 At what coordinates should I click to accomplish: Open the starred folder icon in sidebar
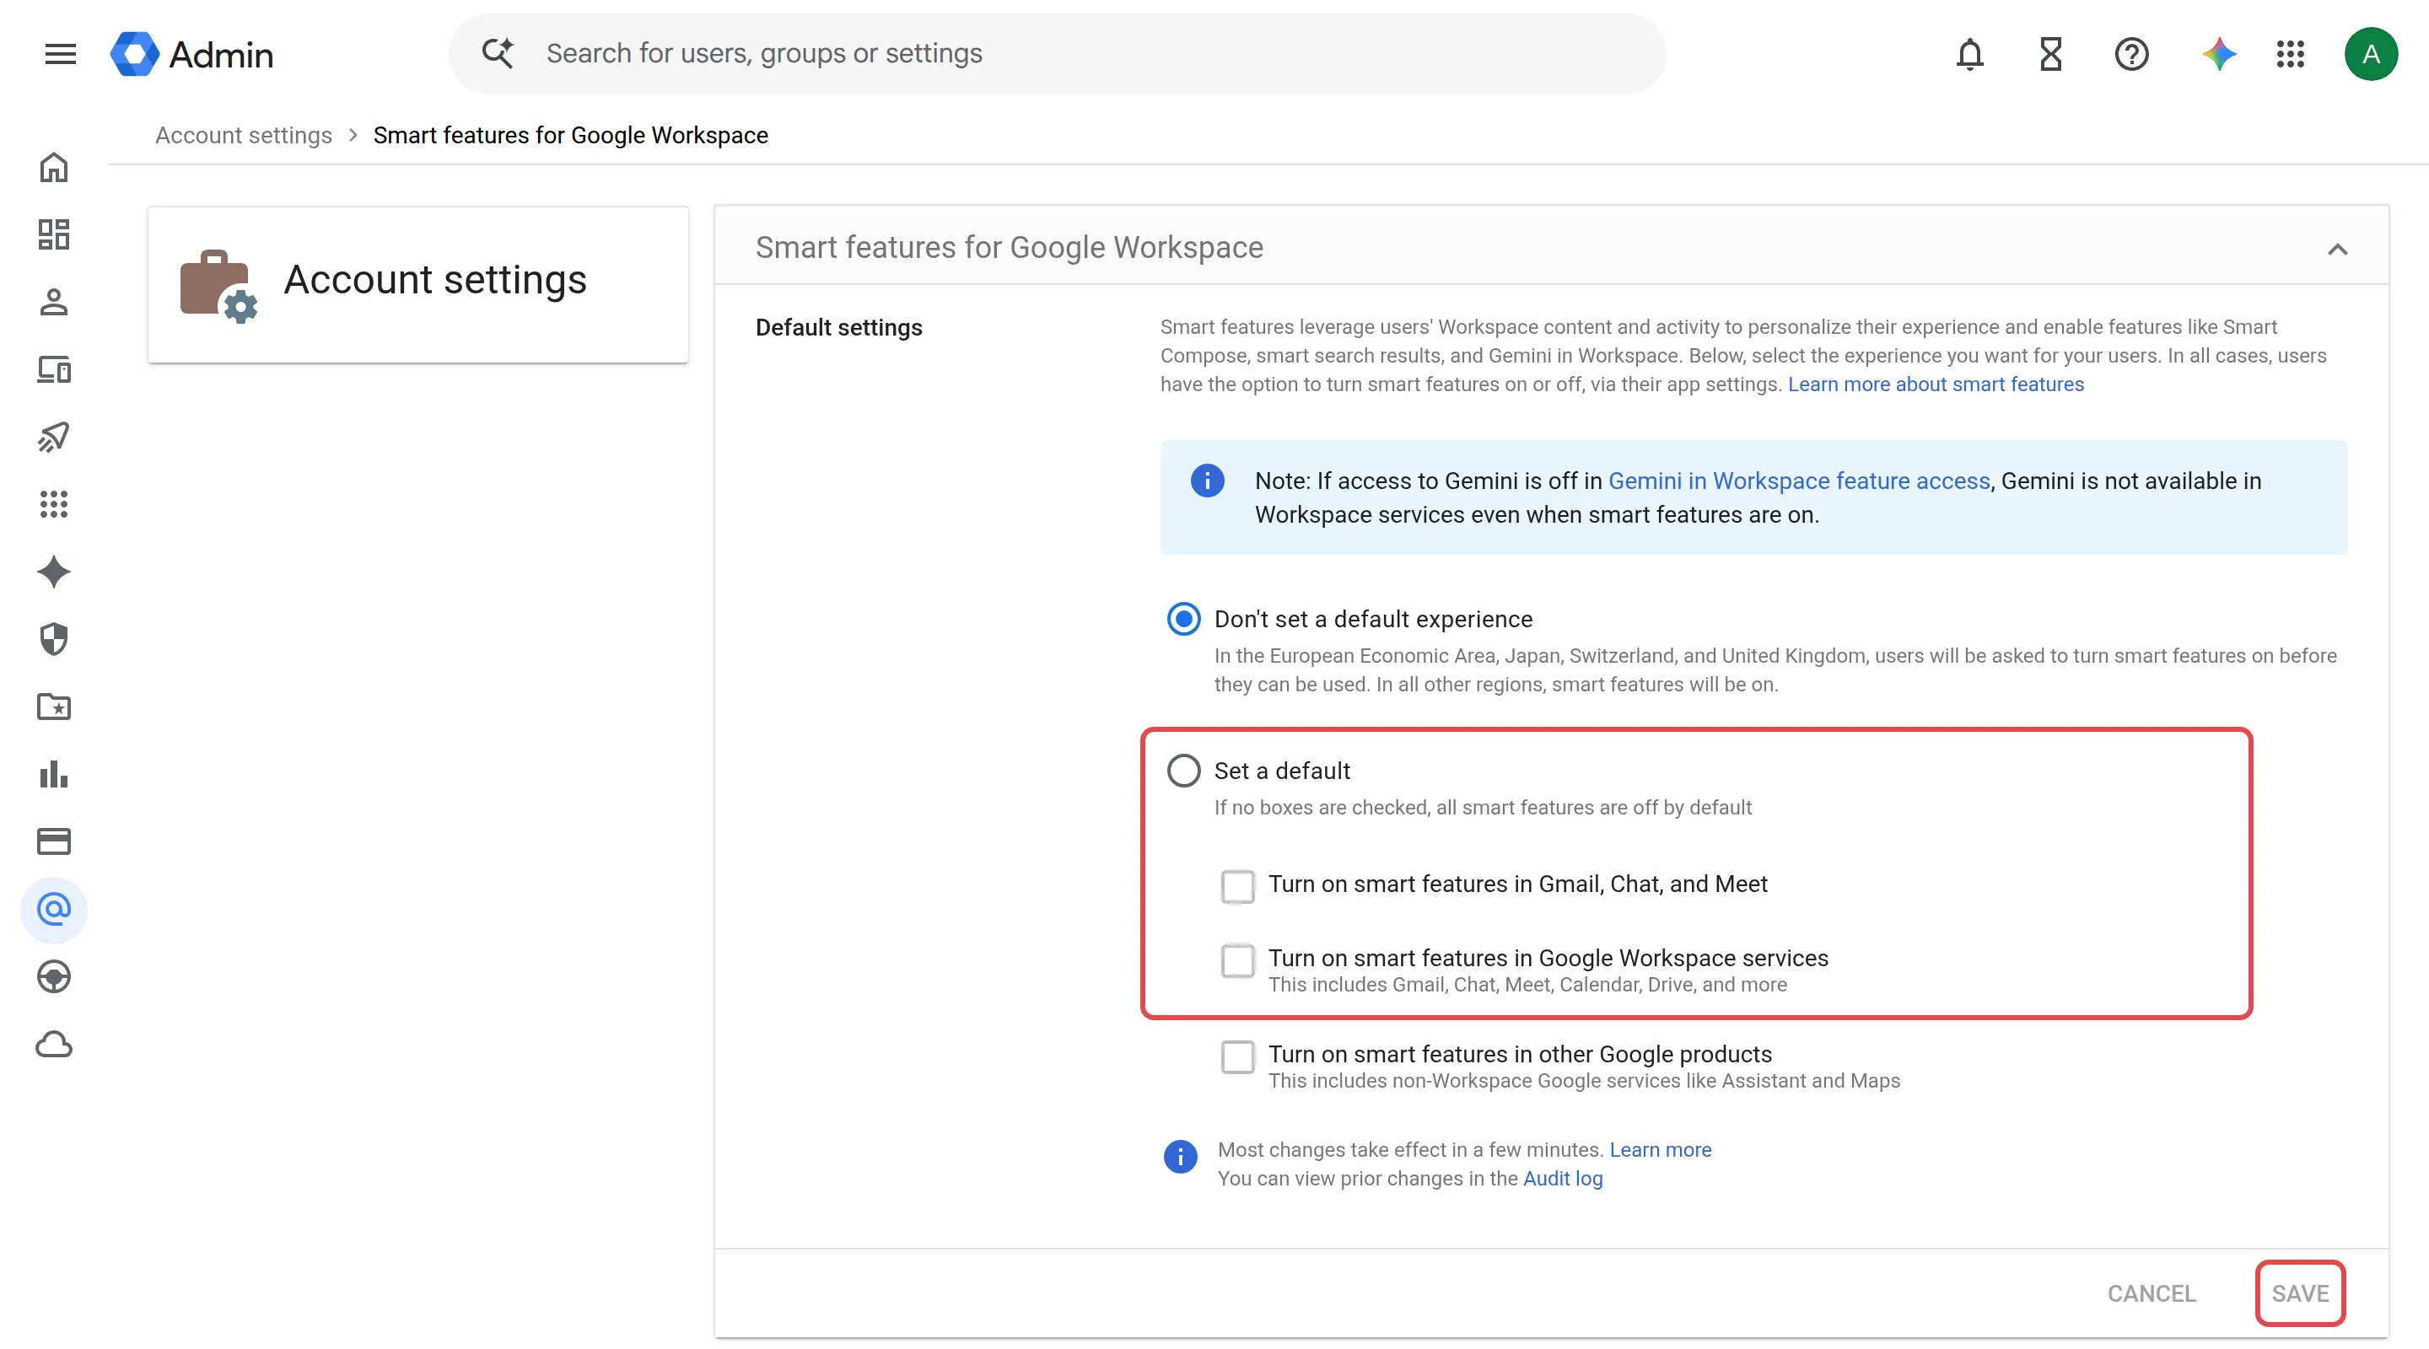(54, 706)
